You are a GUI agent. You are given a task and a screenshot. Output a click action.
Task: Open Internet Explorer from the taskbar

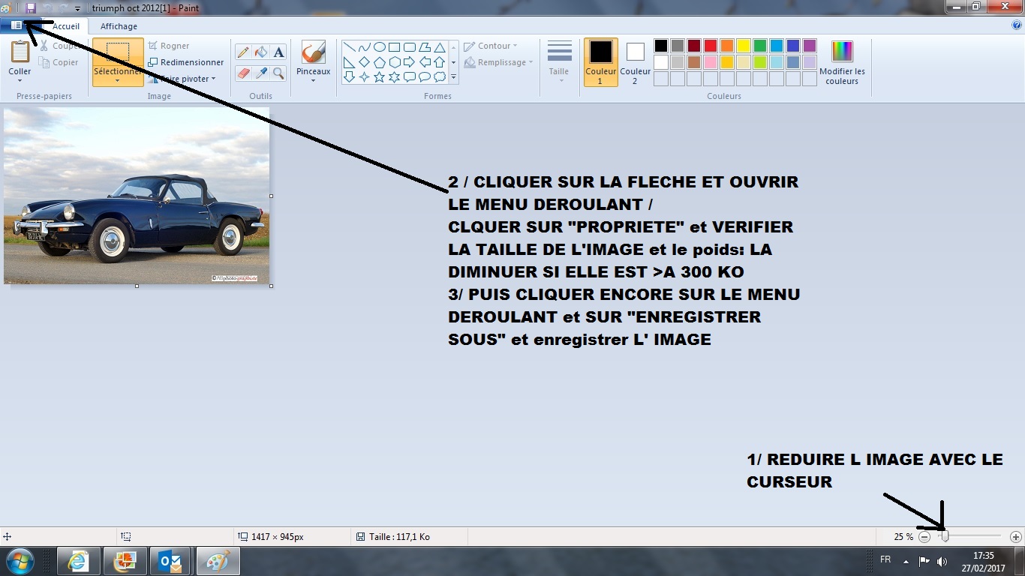78,561
